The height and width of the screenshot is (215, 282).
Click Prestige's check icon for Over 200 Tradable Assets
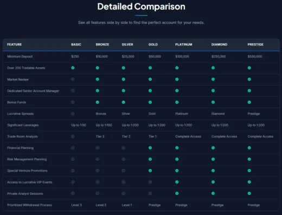249,68
